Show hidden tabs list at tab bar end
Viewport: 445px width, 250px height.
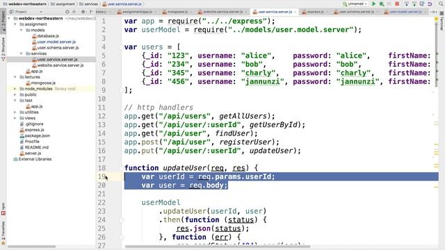(434, 12)
